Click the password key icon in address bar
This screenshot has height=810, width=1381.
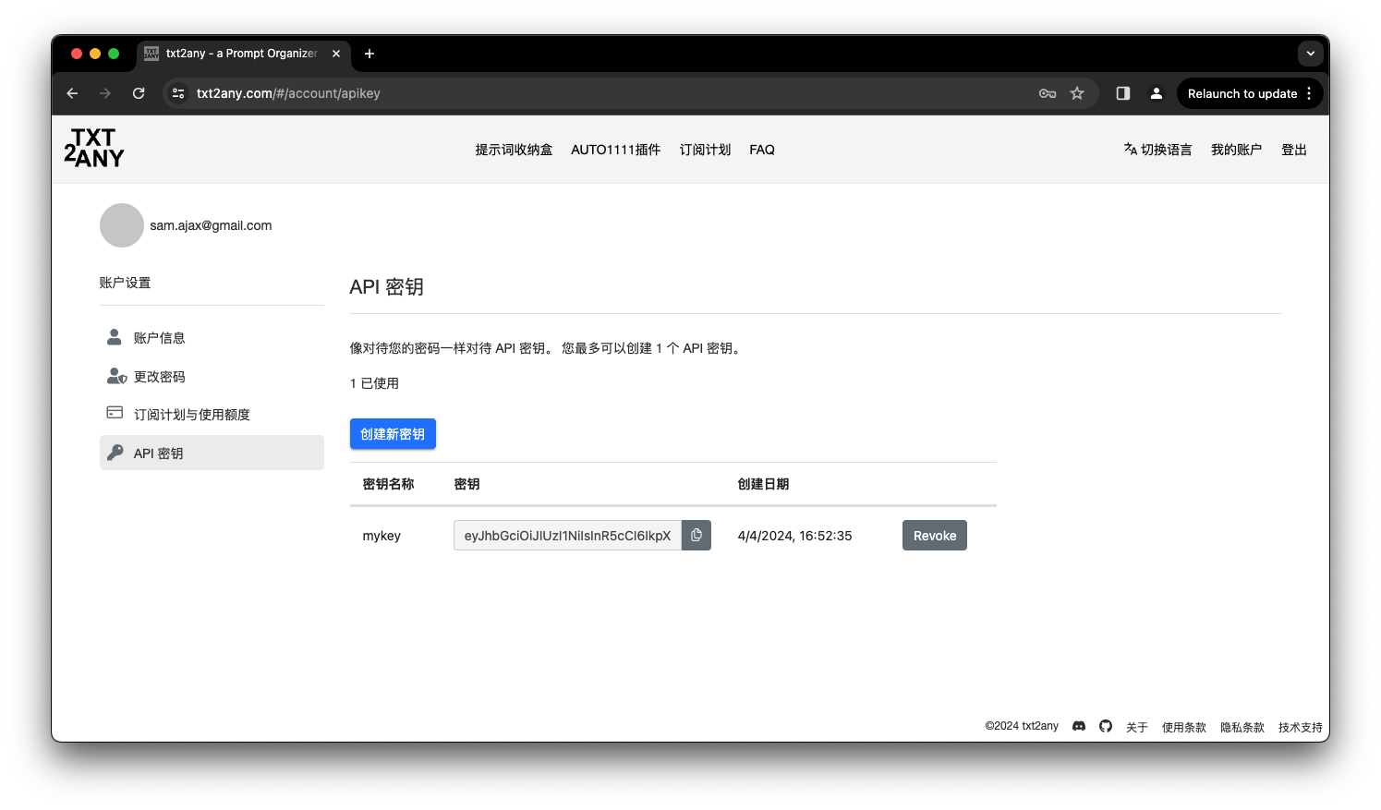coord(1048,93)
